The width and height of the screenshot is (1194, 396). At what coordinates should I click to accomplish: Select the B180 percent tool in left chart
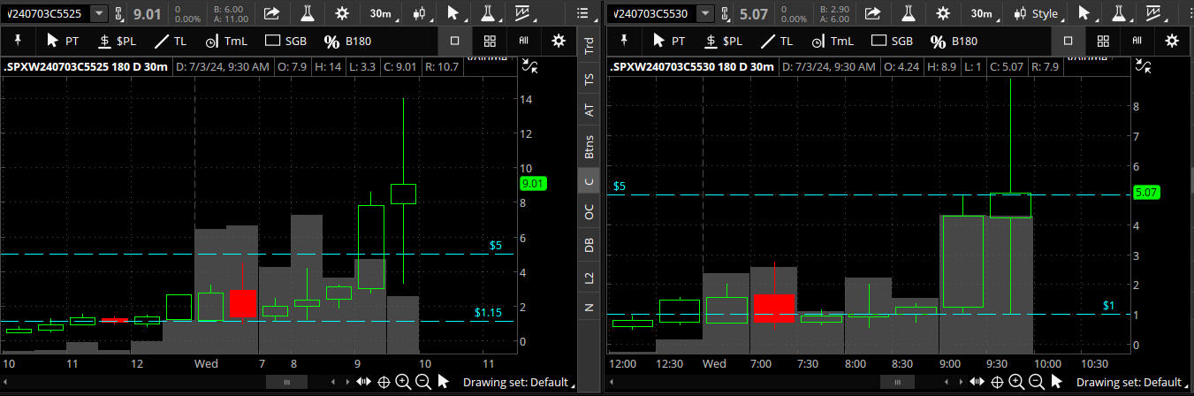click(x=341, y=41)
